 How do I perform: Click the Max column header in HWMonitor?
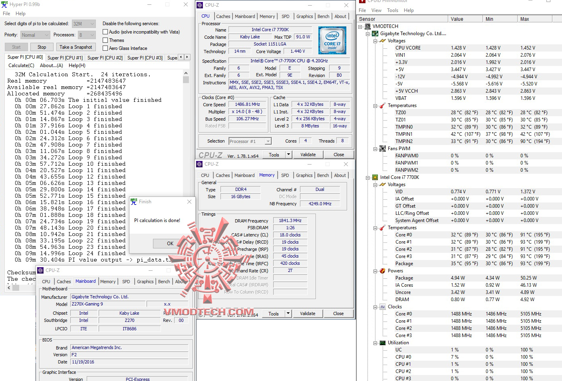534,19
